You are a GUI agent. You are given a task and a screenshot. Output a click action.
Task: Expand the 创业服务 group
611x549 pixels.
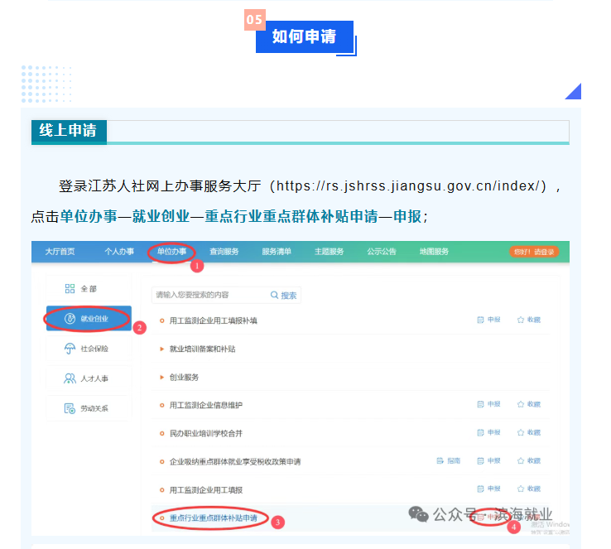coord(162,377)
